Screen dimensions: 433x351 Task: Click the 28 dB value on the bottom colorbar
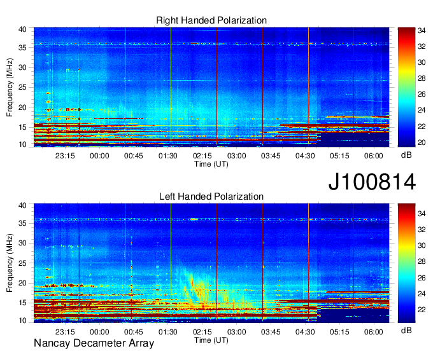(x=422, y=261)
